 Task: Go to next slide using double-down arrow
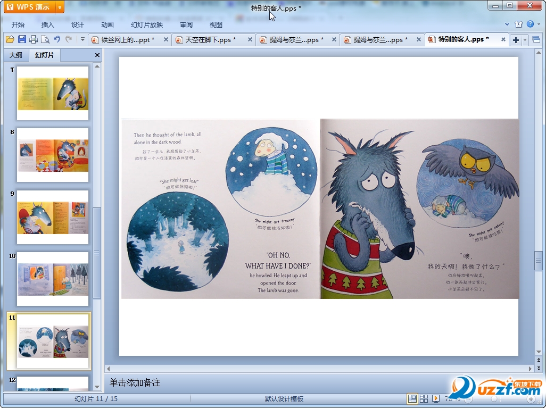539,368
